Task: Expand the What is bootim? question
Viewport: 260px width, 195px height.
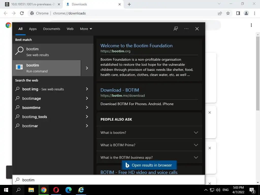Action: tap(149, 133)
